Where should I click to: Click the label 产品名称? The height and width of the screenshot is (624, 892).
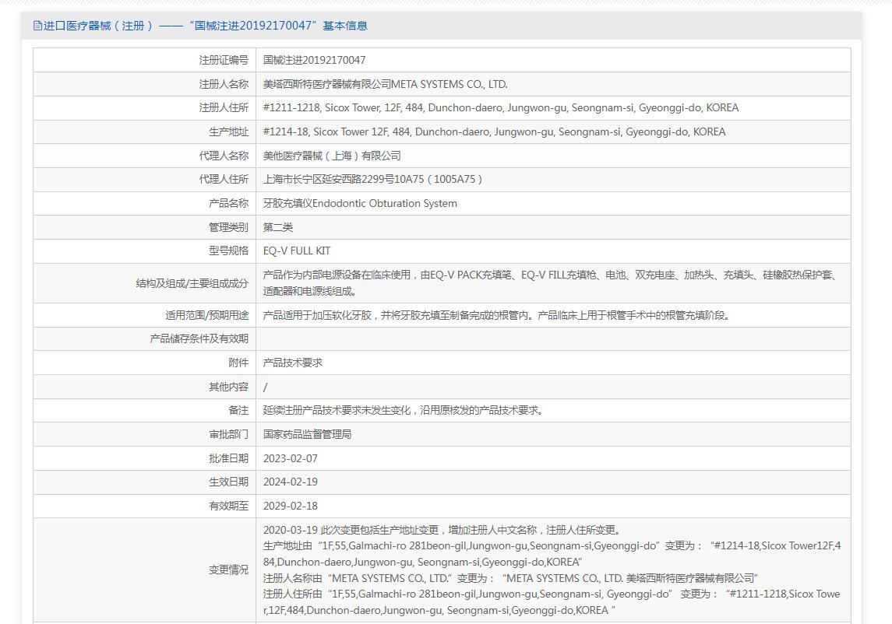pyautogui.click(x=229, y=203)
